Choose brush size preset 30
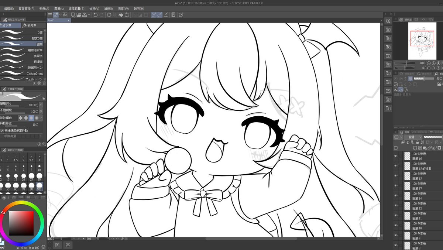Screen dimensions: 443x250 pos(40,177)
